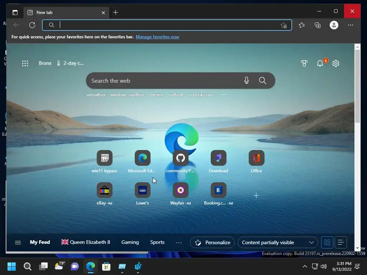Open Booking.com ad quick link

218,194
